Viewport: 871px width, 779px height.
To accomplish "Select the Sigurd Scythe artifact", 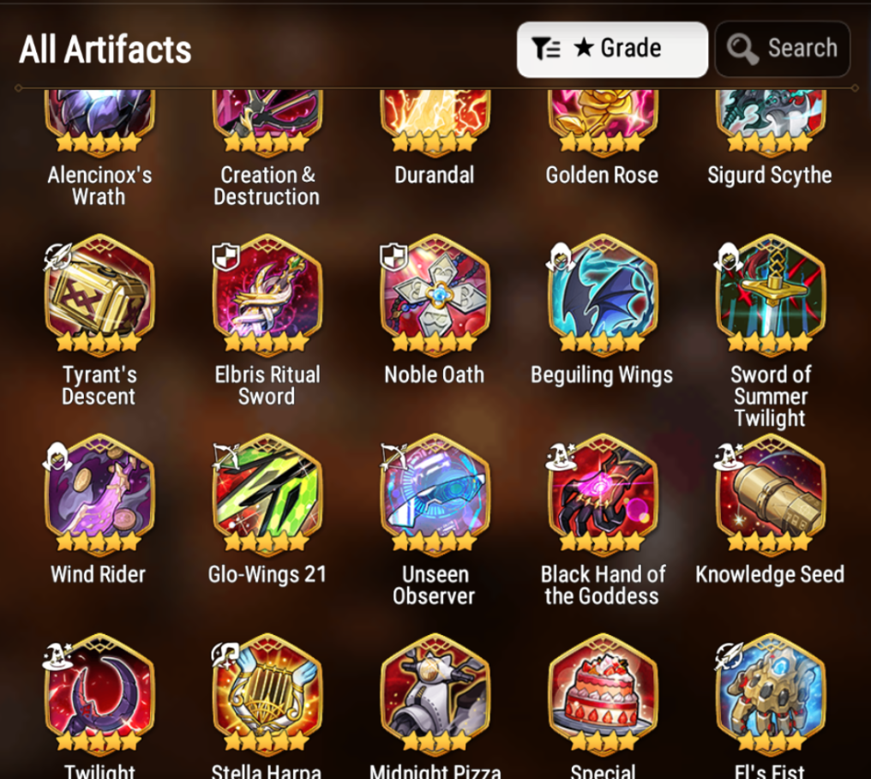I will point(771,121).
